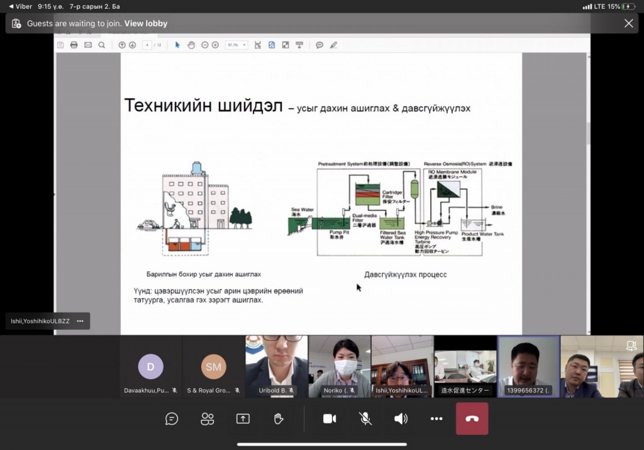Image resolution: width=644 pixels, height=450 pixels.
Task: Raise your hand in the meeting
Action: click(279, 419)
